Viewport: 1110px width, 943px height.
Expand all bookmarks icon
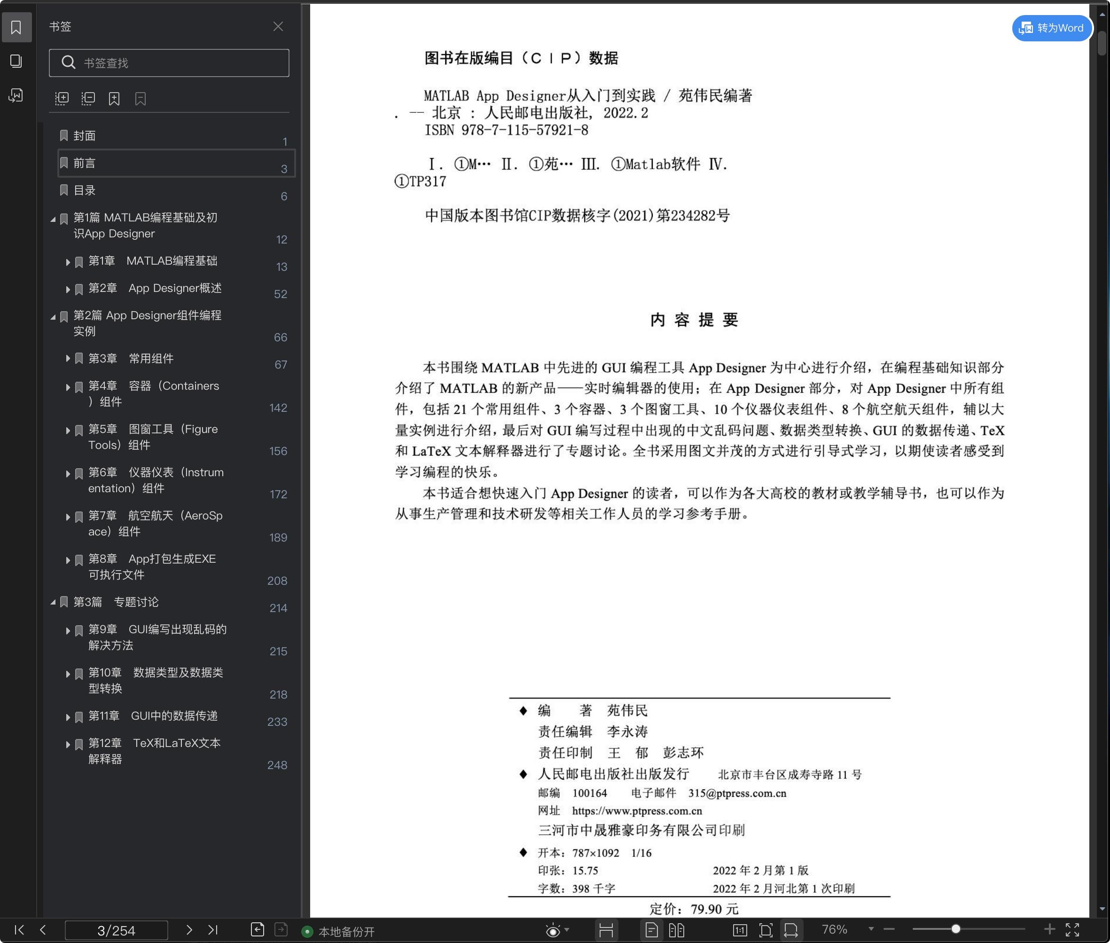62,98
